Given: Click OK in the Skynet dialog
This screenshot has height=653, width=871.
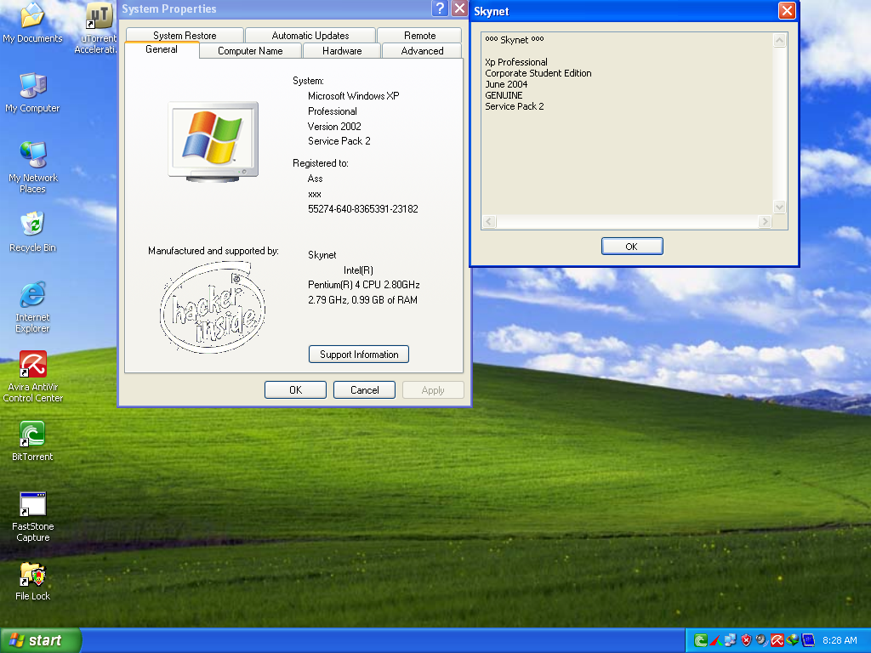Looking at the screenshot, I should point(632,246).
